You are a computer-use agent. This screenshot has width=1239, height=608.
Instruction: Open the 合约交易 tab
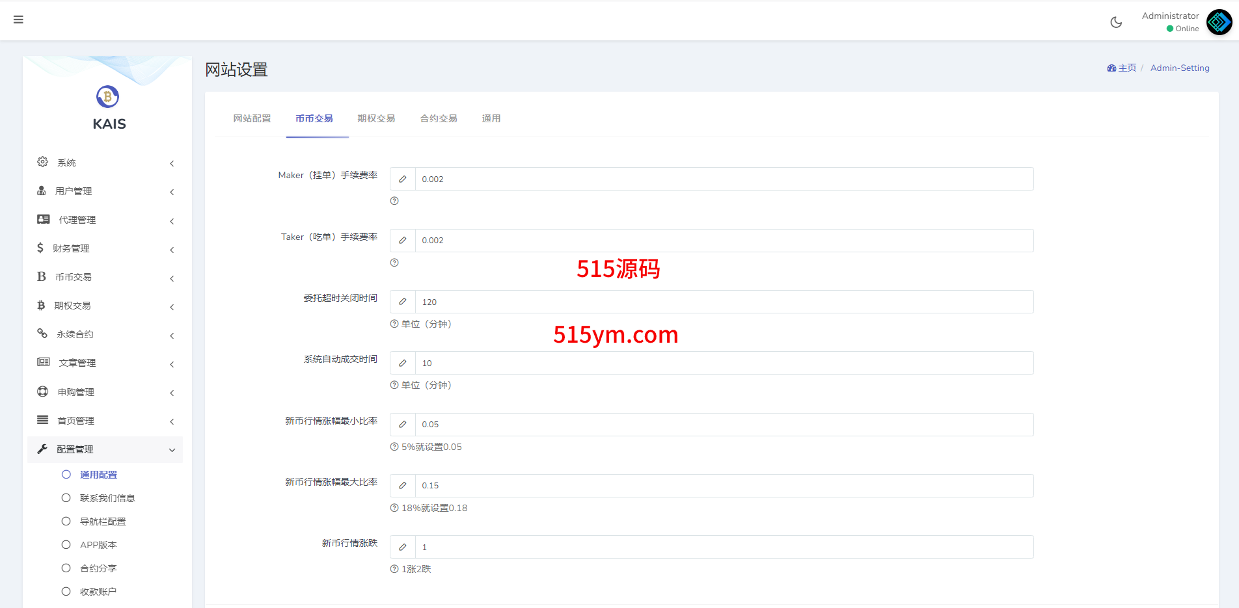439,118
